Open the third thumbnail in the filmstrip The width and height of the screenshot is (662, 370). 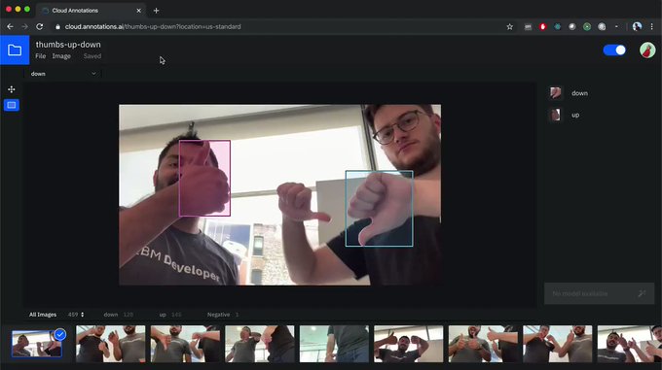185,344
